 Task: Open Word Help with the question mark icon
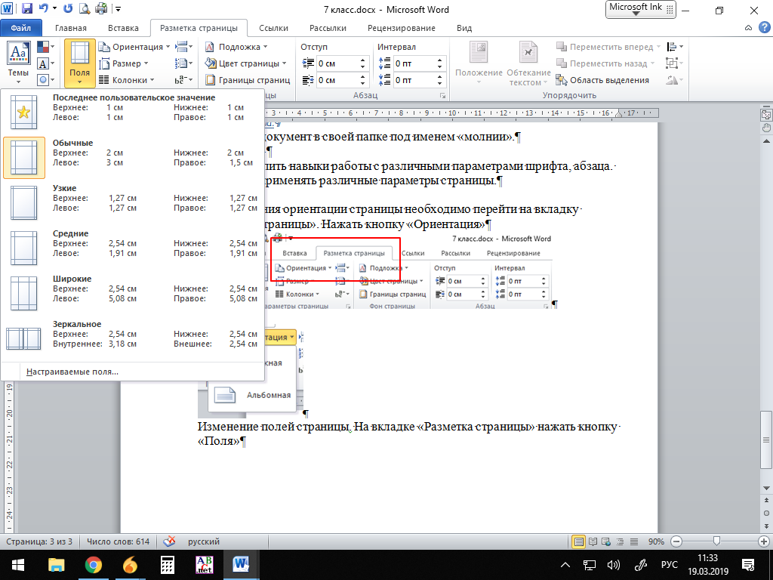tap(762, 28)
